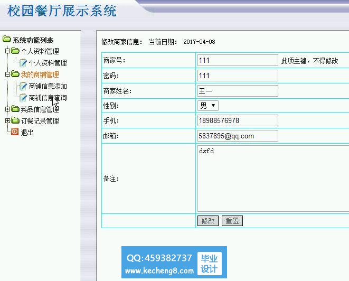The image size is (349, 281).
Task: Open the 个人资料管理 sub-item link
Action: (x=48, y=63)
